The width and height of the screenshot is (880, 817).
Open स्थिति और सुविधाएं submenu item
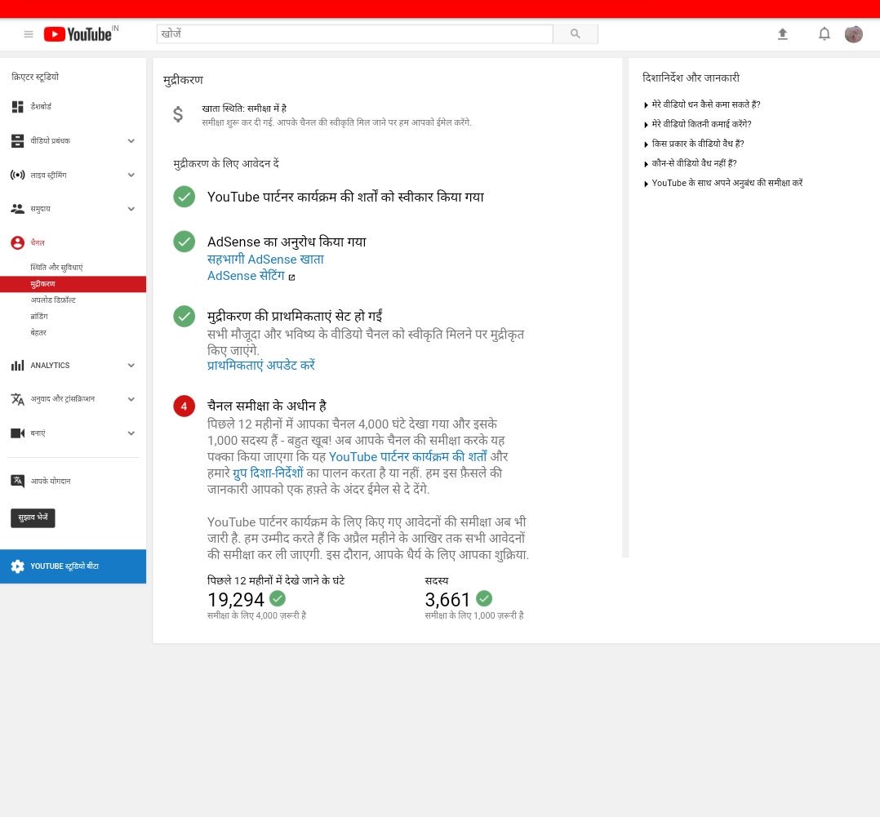56,268
